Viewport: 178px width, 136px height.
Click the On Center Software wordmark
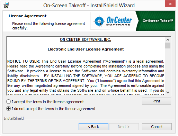119,21
